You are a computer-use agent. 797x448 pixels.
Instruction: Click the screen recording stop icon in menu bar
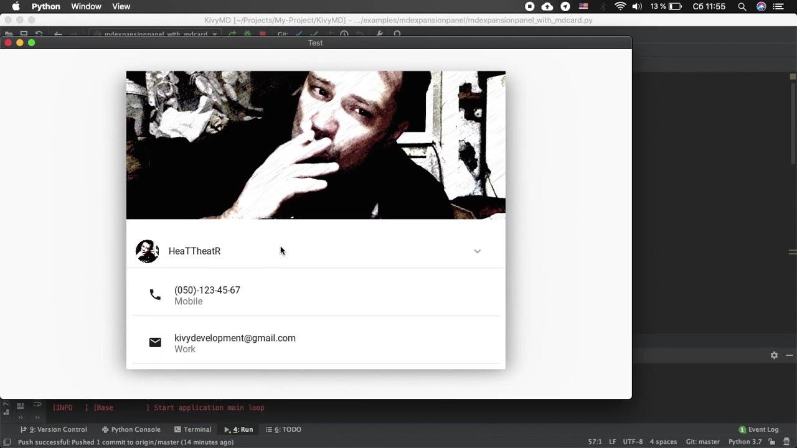(x=530, y=6)
